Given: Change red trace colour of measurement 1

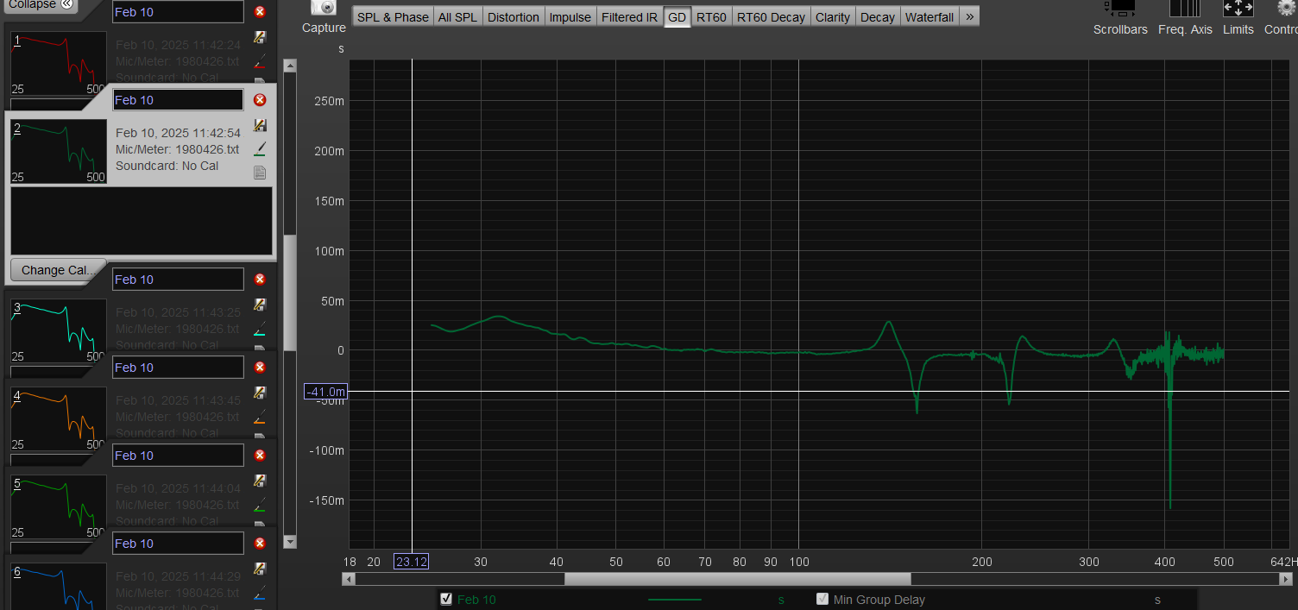Looking at the screenshot, I should 260,62.
